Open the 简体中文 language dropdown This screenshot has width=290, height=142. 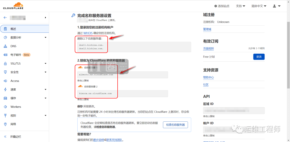pos(259,6)
